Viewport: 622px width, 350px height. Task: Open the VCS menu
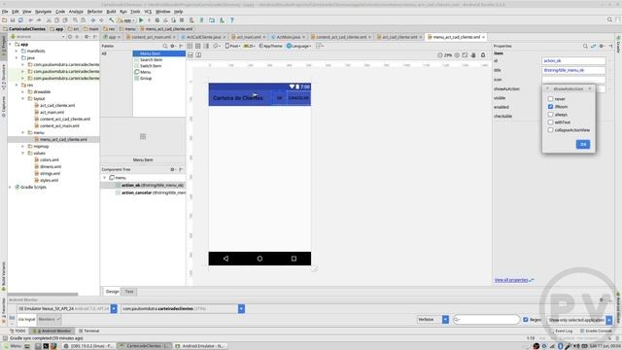coord(148,12)
